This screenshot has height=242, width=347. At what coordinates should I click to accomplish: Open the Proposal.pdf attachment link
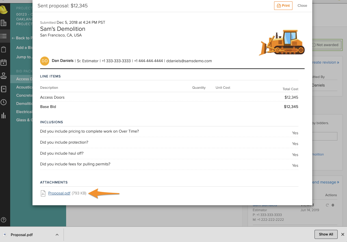59,193
